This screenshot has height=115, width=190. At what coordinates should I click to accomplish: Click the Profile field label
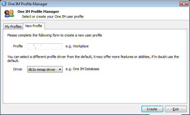coord(18,46)
